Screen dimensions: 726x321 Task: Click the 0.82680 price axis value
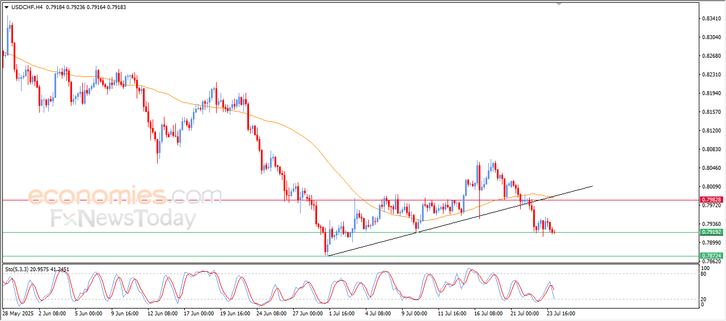[x=712, y=56]
